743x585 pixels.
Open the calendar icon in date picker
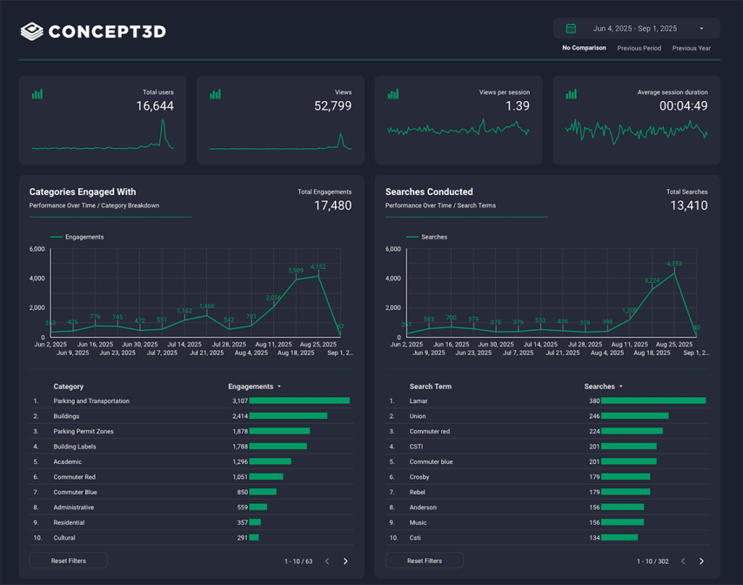570,28
